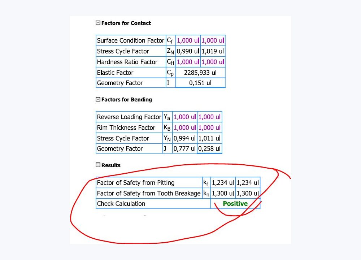The width and height of the screenshot is (361, 260).
Task: Click the contact Geometry Factor 0,151 ul
Action: 200,83
